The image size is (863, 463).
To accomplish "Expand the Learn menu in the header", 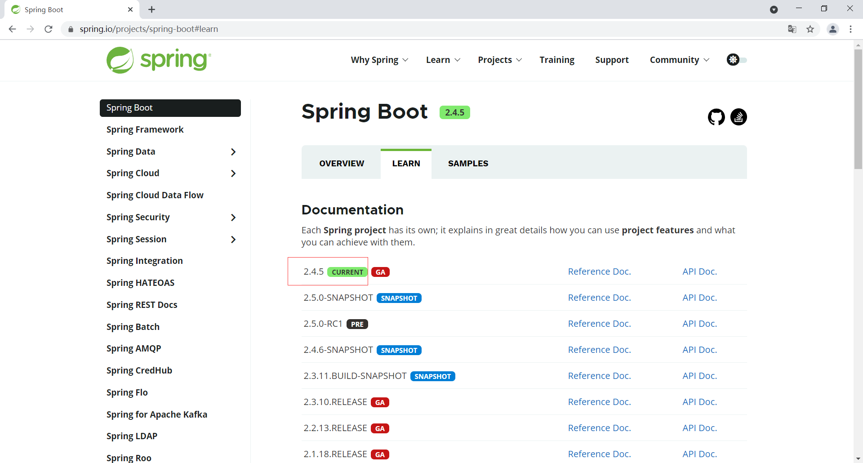I will [x=443, y=60].
